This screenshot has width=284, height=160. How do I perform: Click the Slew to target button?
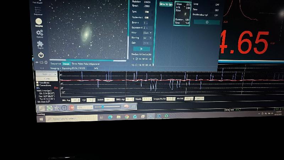pyautogui.click(x=166, y=4)
